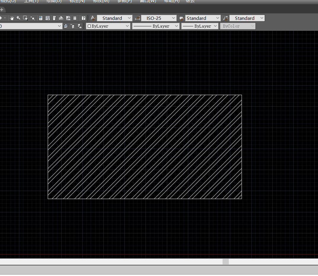The image size is (318, 276).
Task: Open a new drawing tab with plus
Action: 1,9
